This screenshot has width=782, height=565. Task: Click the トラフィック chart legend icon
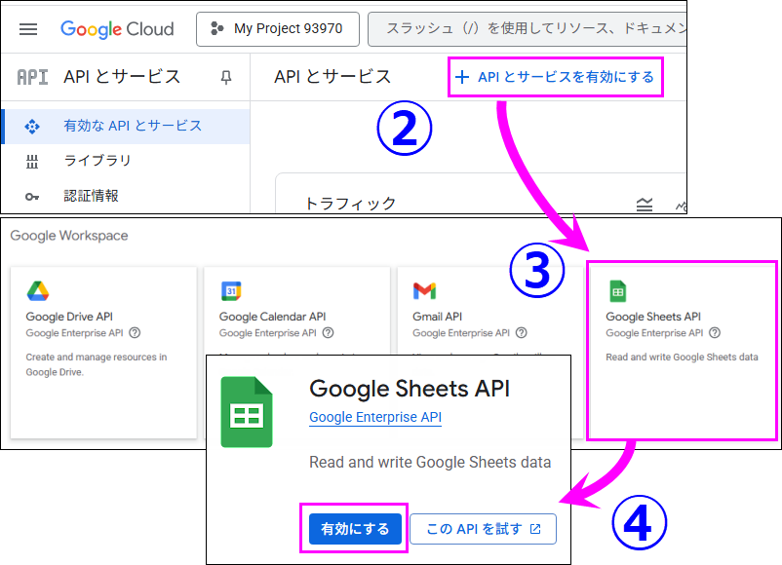point(645,205)
